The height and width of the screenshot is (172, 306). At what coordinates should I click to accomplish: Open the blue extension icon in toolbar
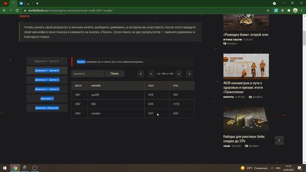[x=276, y=11]
